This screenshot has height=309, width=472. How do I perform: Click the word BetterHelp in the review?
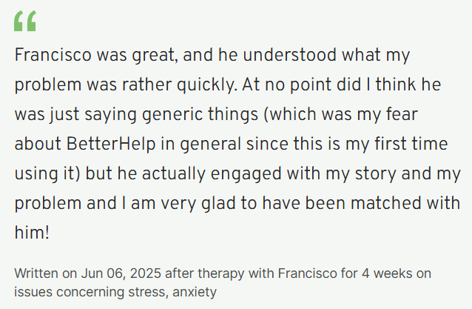point(111,144)
